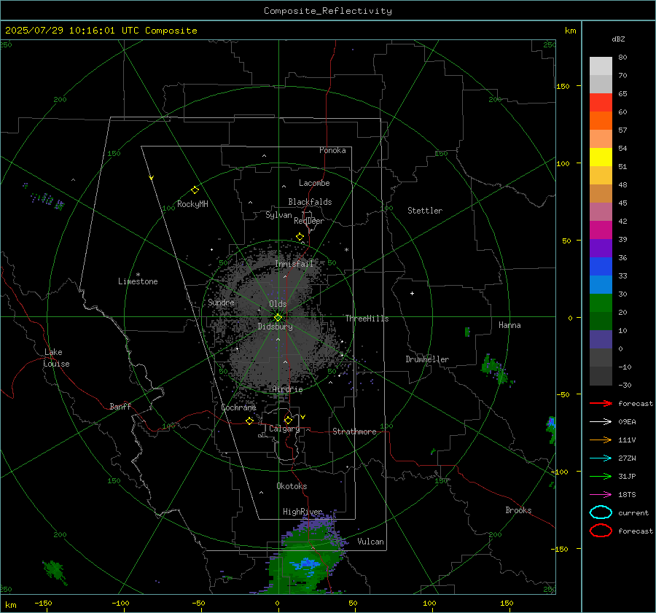Click the yellow diamond marker above Calgary

[x=288, y=420]
